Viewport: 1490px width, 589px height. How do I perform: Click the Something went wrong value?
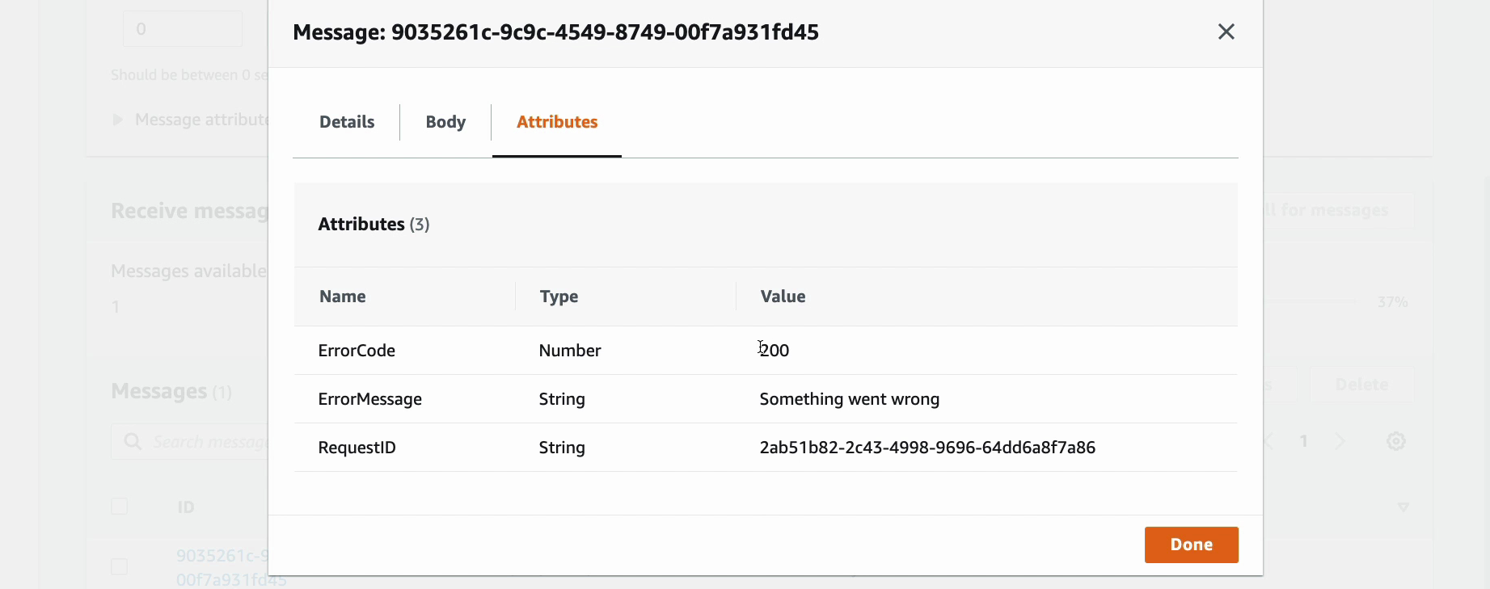tap(849, 399)
